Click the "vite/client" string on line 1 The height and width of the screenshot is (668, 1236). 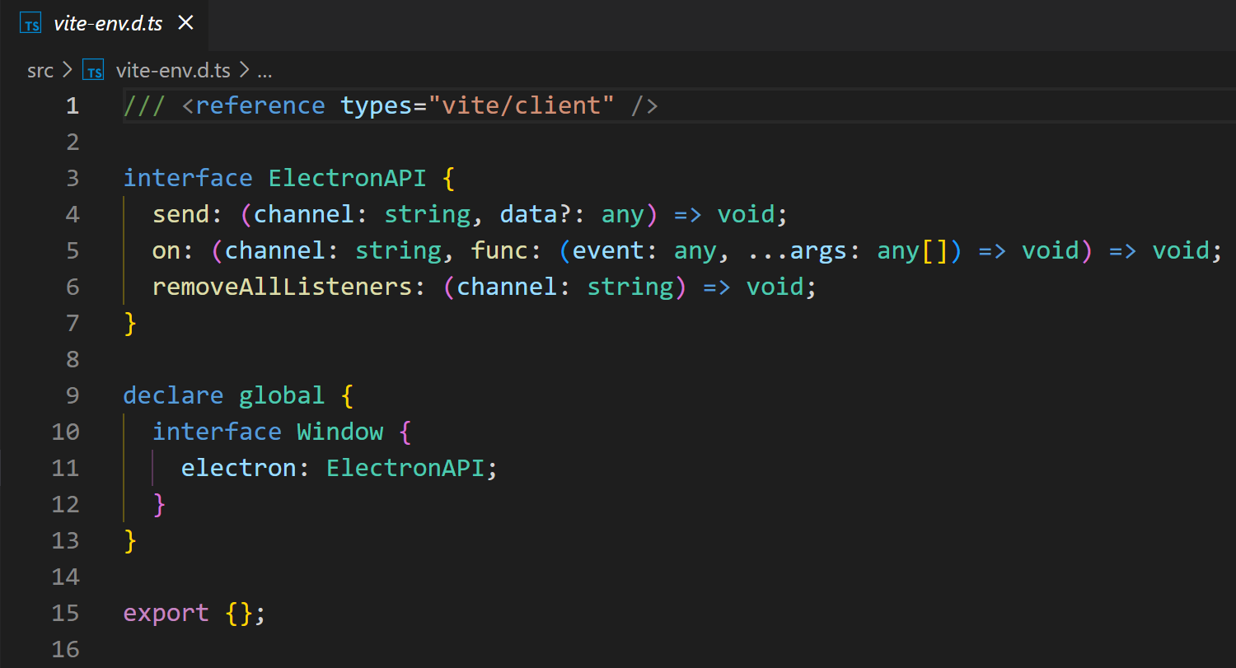[522, 105]
